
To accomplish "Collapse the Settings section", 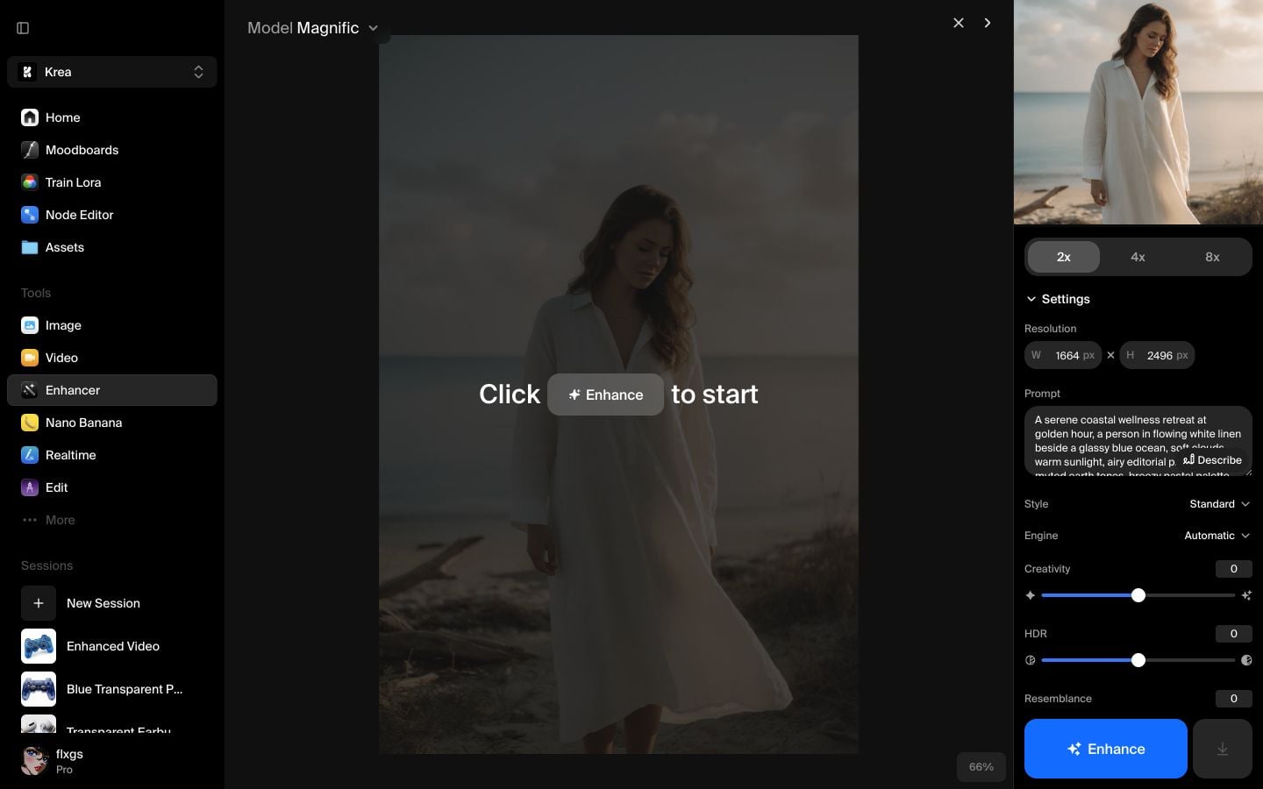I will point(1058,299).
